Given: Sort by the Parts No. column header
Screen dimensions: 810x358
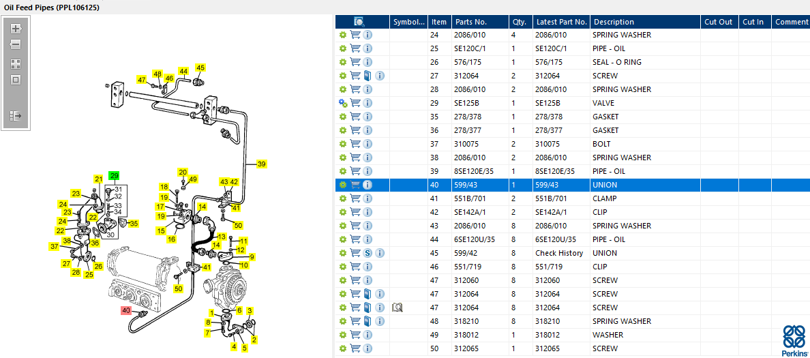Looking at the screenshot, I should tap(470, 22).
